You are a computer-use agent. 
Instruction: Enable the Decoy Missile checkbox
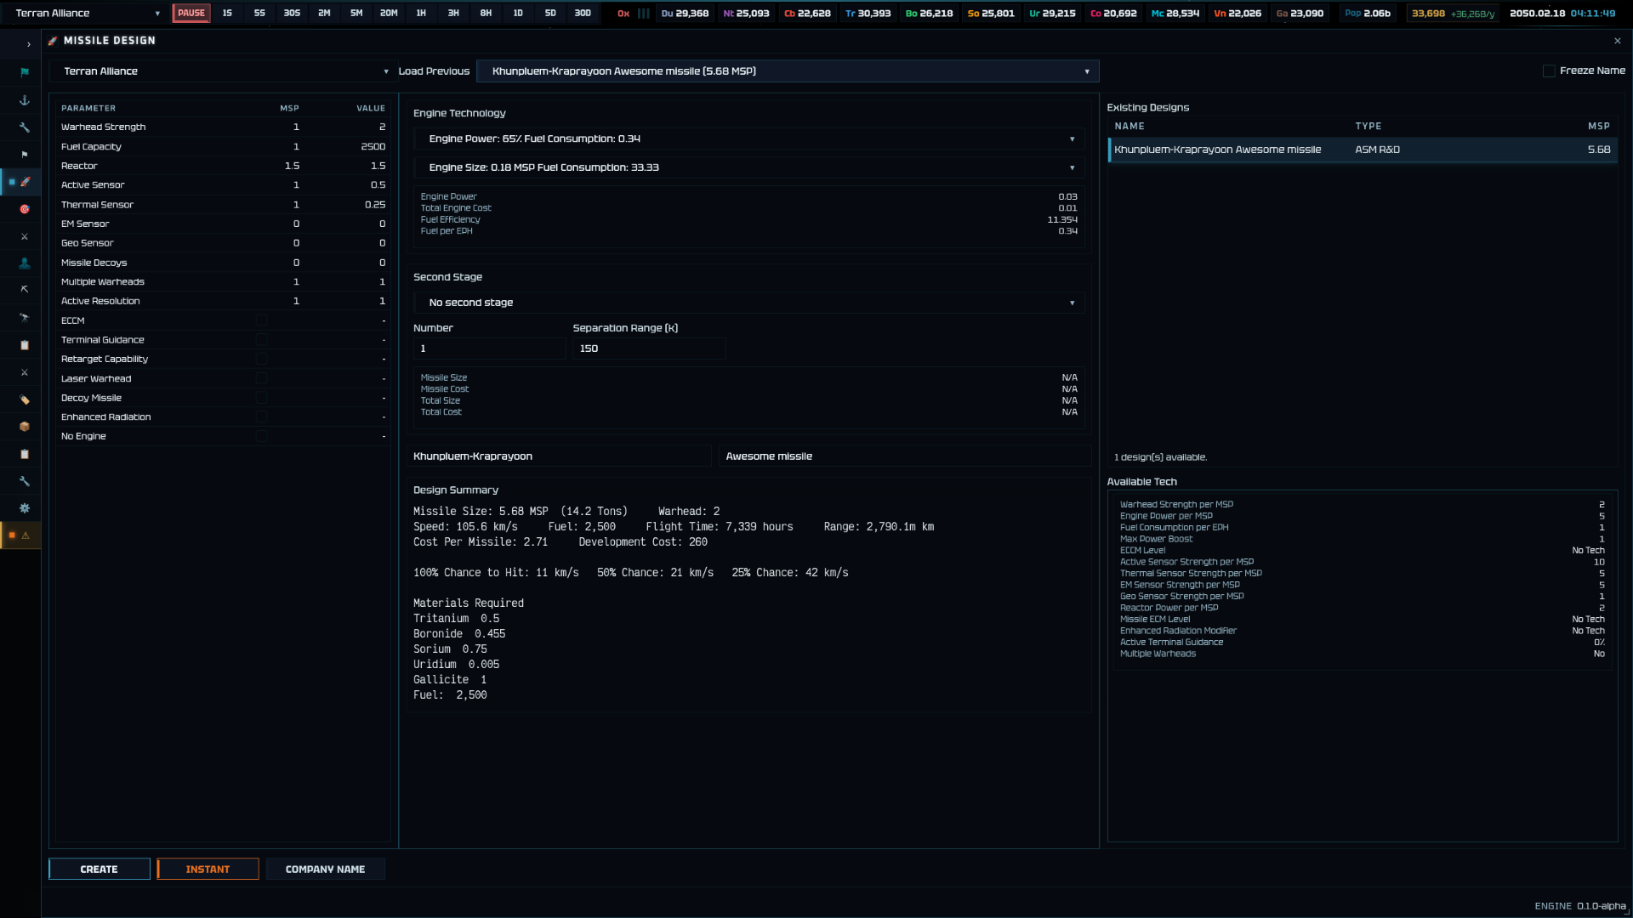[x=261, y=398]
